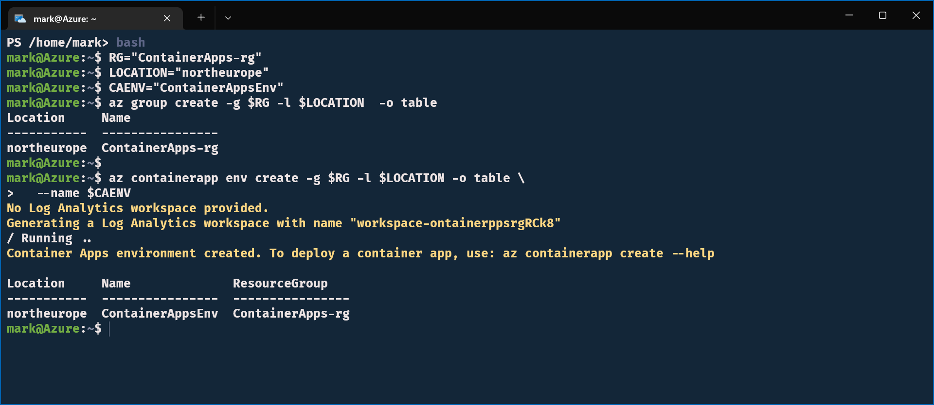934x405 pixels.
Task: Click the Azure Cloud Shell tab icon
Action: pos(20,18)
